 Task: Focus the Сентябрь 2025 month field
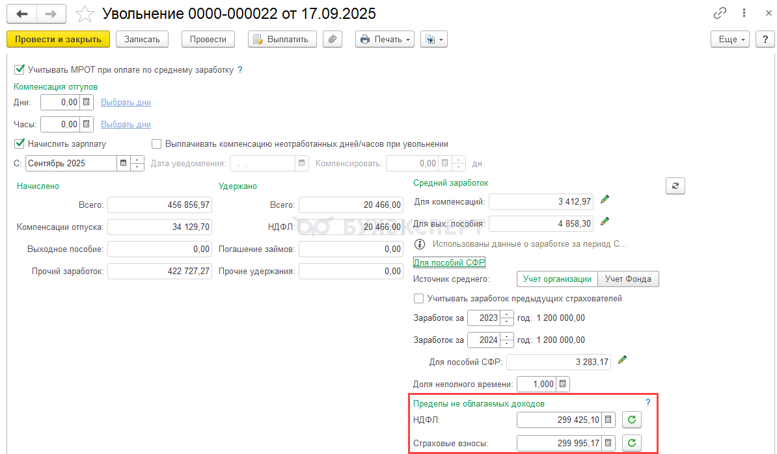coord(72,163)
